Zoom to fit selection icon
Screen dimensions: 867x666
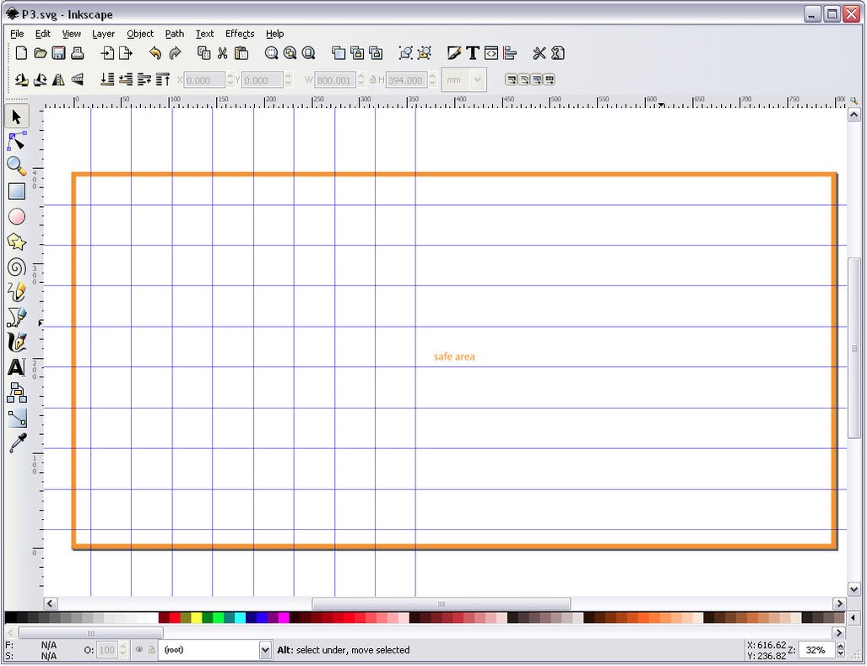[x=271, y=53]
